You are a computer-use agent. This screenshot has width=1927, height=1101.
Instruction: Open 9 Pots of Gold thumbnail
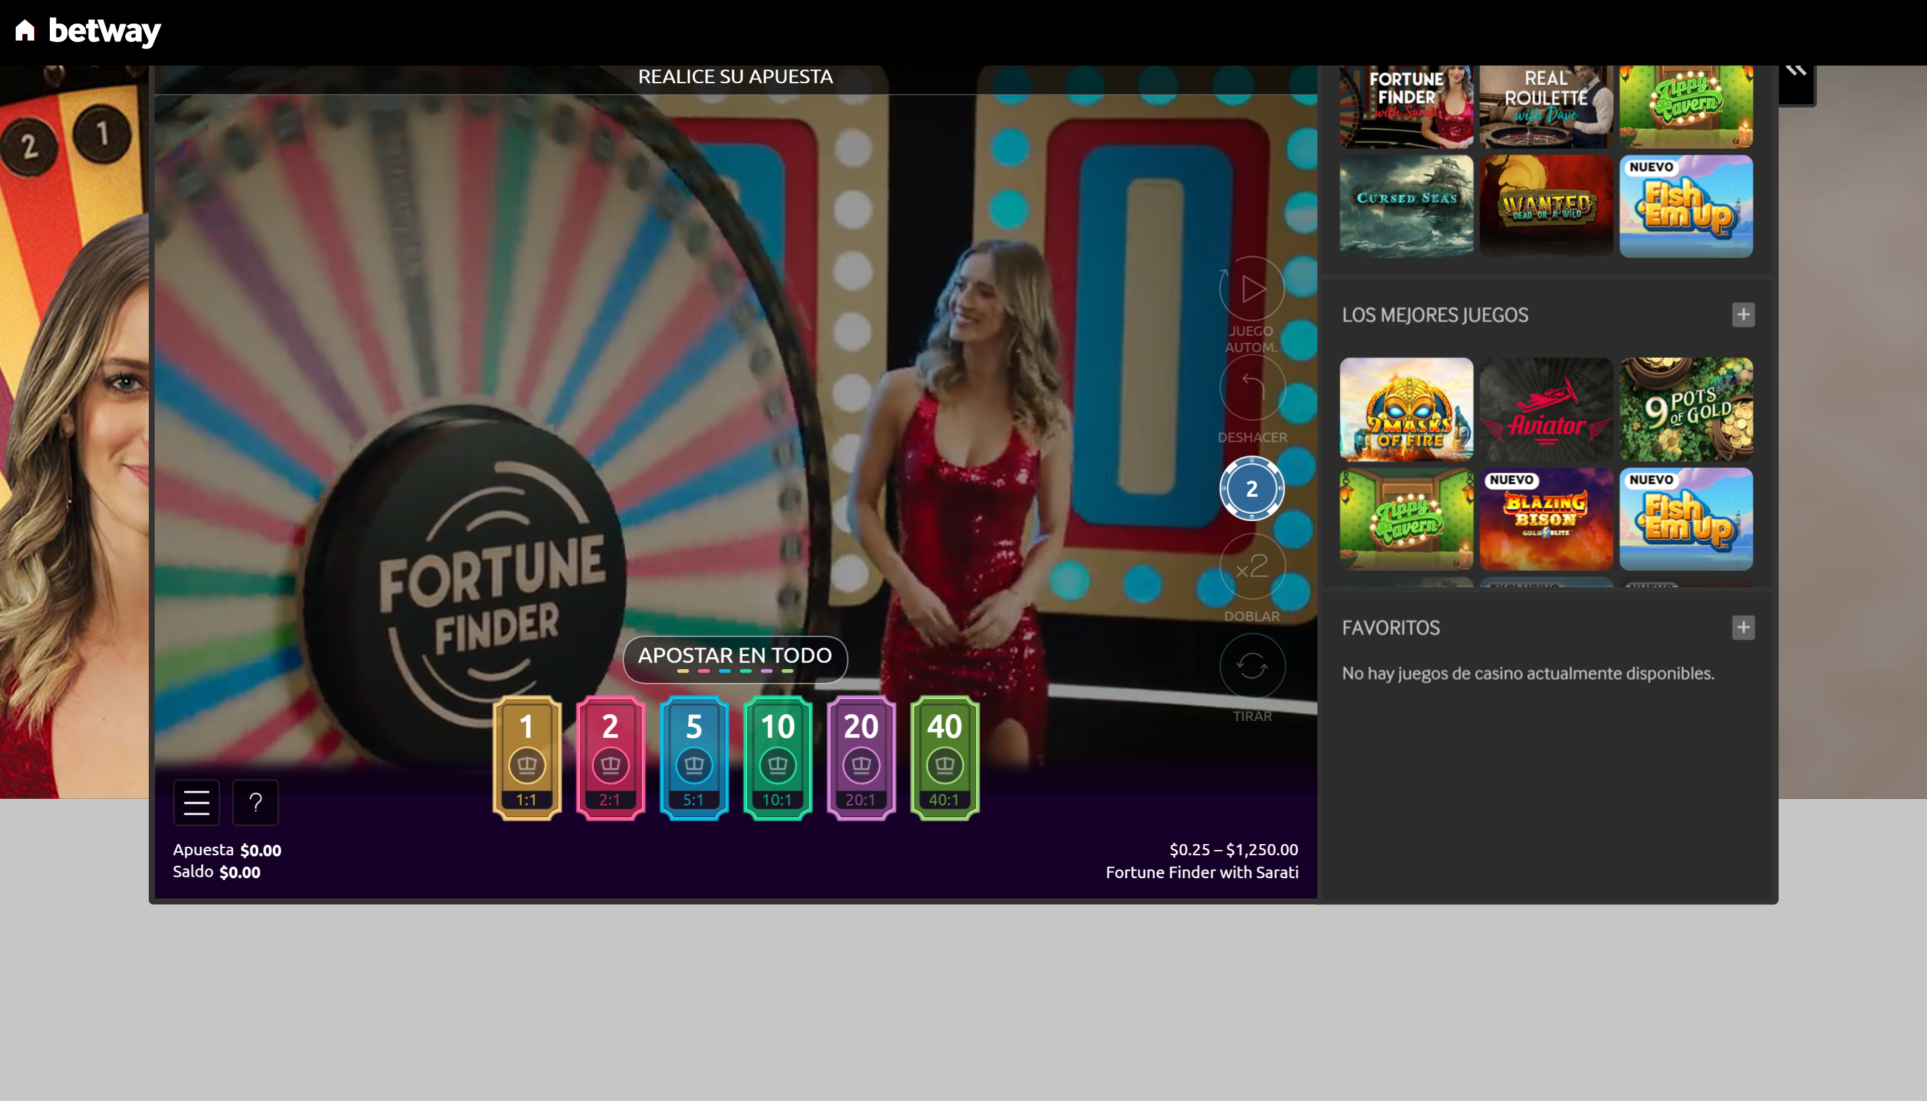[1686, 409]
